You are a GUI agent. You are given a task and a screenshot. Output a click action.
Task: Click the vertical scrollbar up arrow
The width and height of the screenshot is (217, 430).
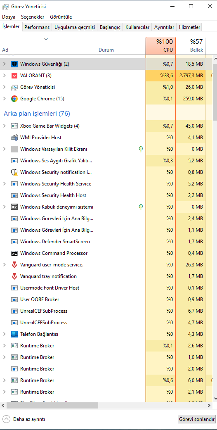click(215, 59)
